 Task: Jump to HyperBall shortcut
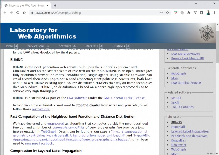pyautogui.click(x=178, y=127)
